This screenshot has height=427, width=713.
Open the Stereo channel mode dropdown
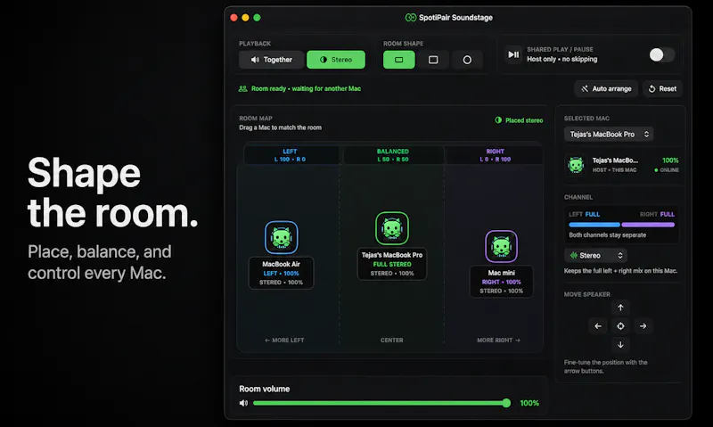[595, 256]
